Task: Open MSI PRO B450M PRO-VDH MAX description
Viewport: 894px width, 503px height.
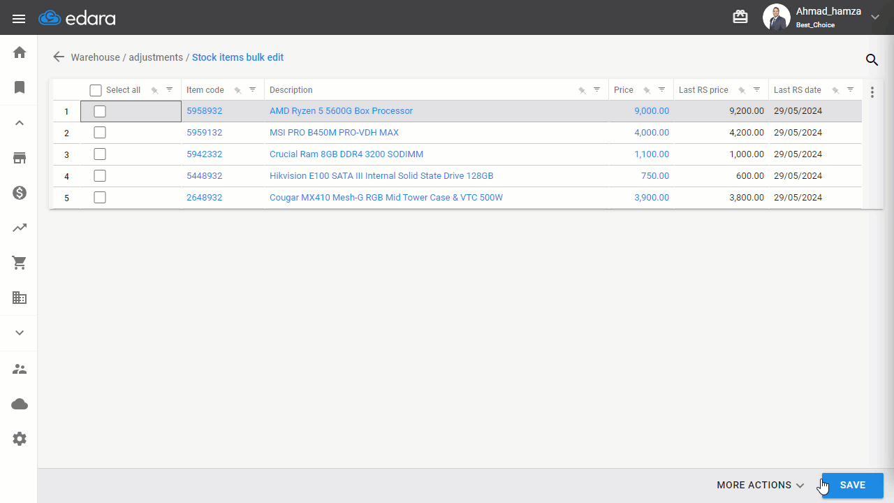Action: point(334,133)
